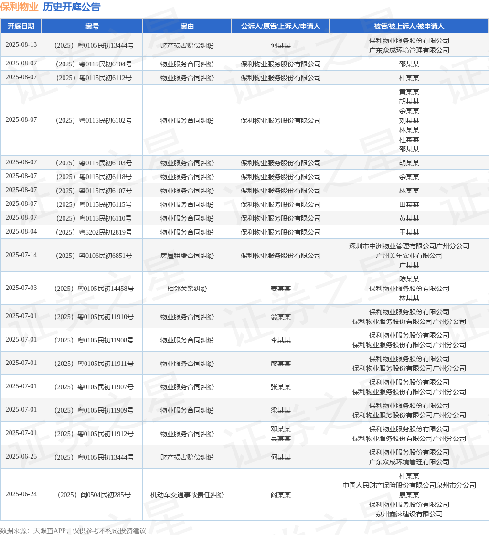Screen dimensions: 489x535
Task: Click case number 粤0115民初6110号
Action: point(94,218)
